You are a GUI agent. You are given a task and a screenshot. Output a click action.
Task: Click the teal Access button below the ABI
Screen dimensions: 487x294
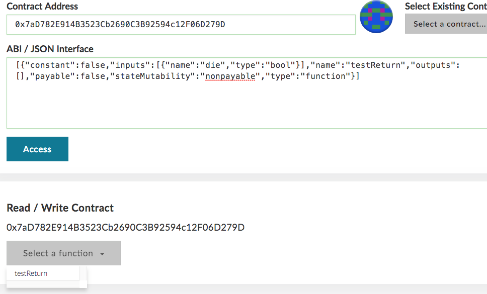click(x=37, y=149)
